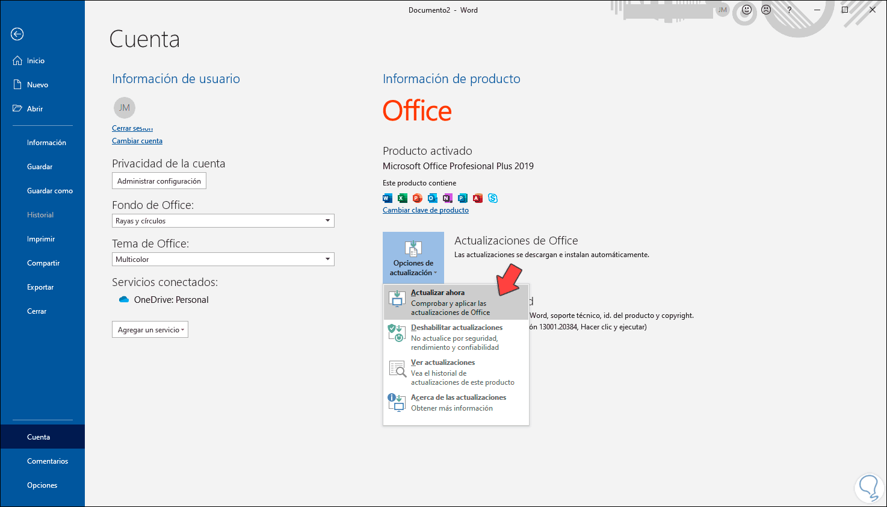Viewport: 887px width, 507px height.
Task: Select the Cuenta sidebar tab
Action: click(42, 437)
